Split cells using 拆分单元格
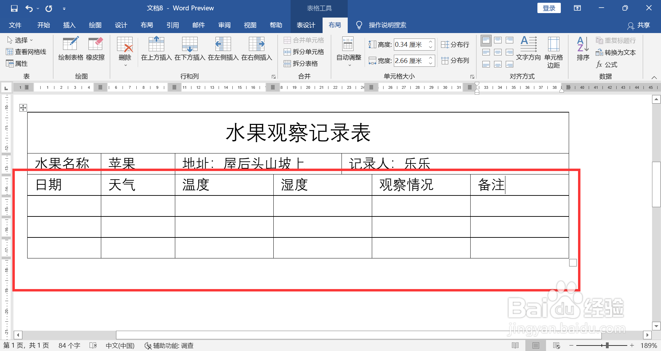661x351 pixels. [304, 52]
